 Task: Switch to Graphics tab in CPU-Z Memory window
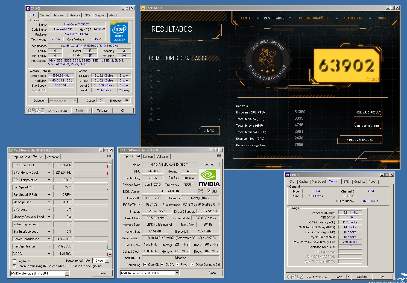(359, 182)
